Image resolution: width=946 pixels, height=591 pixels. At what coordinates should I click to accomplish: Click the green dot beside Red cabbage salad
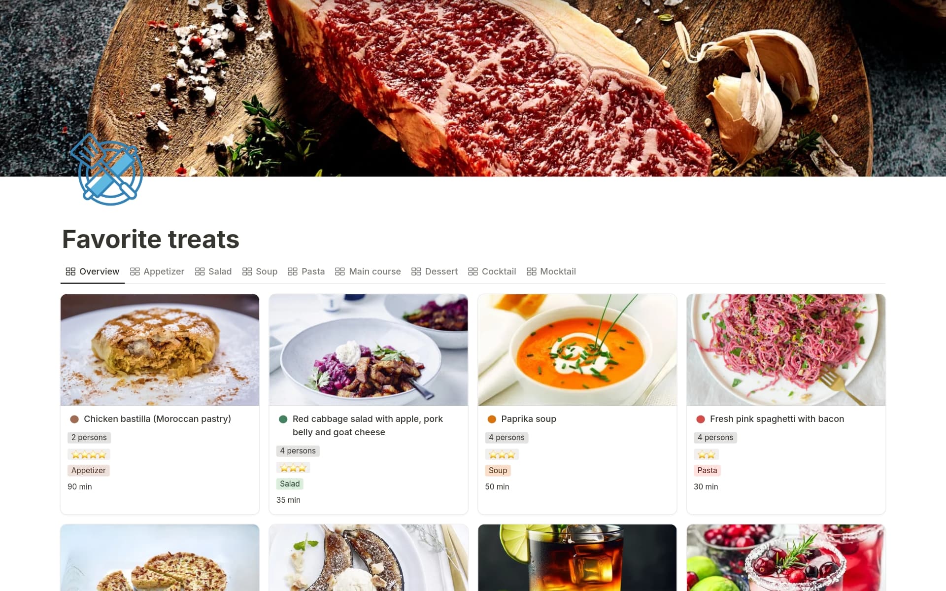283,419
